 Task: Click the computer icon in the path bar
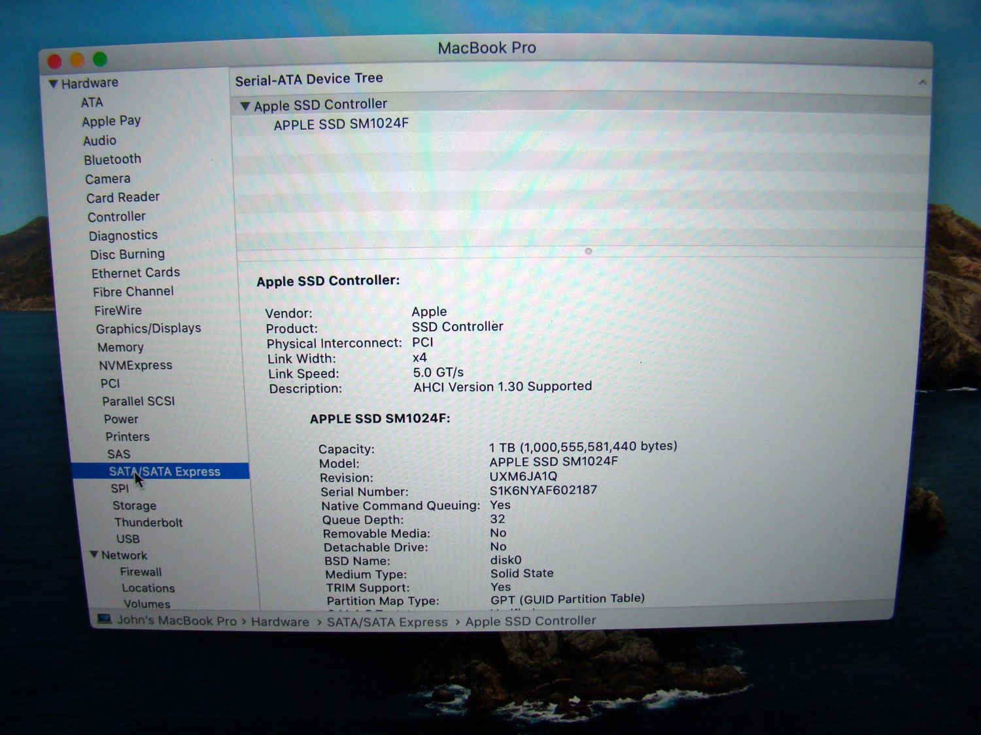click(x=104, y=619)
